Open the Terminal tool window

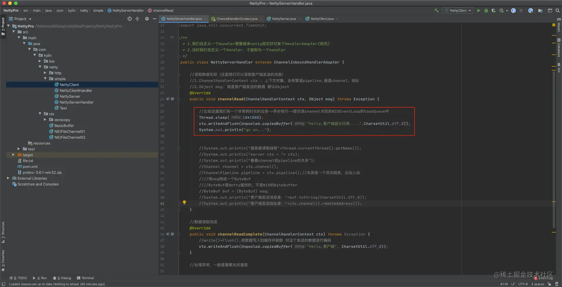[x=85, y=278]
